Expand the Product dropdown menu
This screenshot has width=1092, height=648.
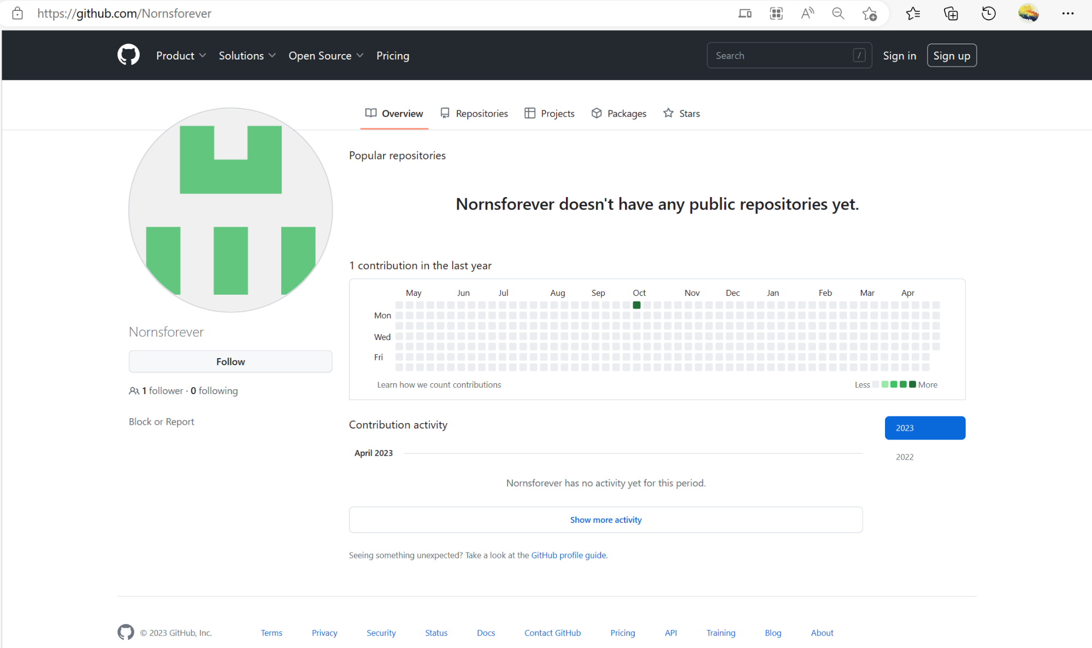181,56
